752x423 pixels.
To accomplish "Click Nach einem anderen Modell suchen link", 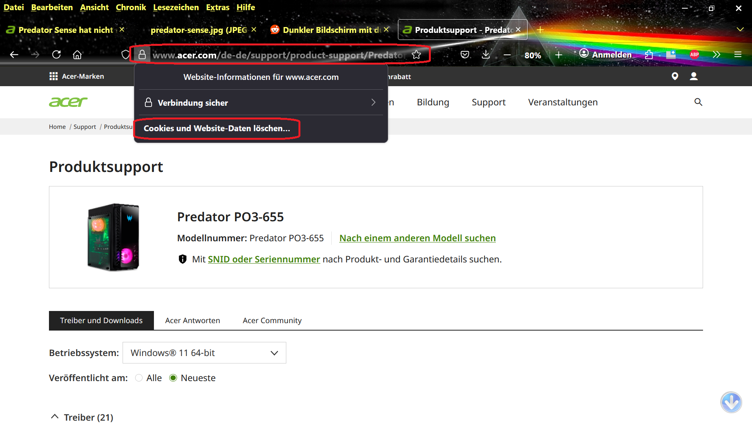I will click(417, 238).
